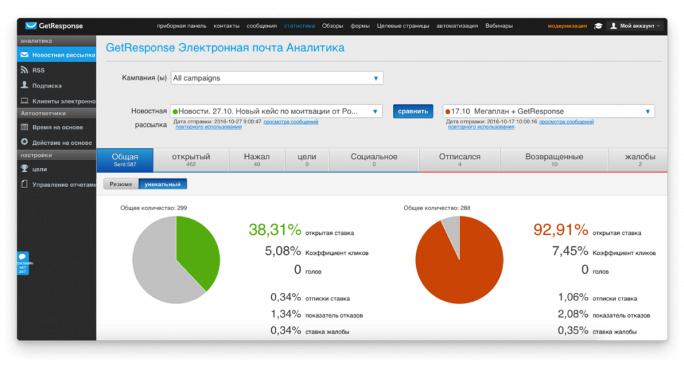Click the gear icon beside Действие на основе
Viewport: 684px width, 371px height.
click(x=25, y=142)
